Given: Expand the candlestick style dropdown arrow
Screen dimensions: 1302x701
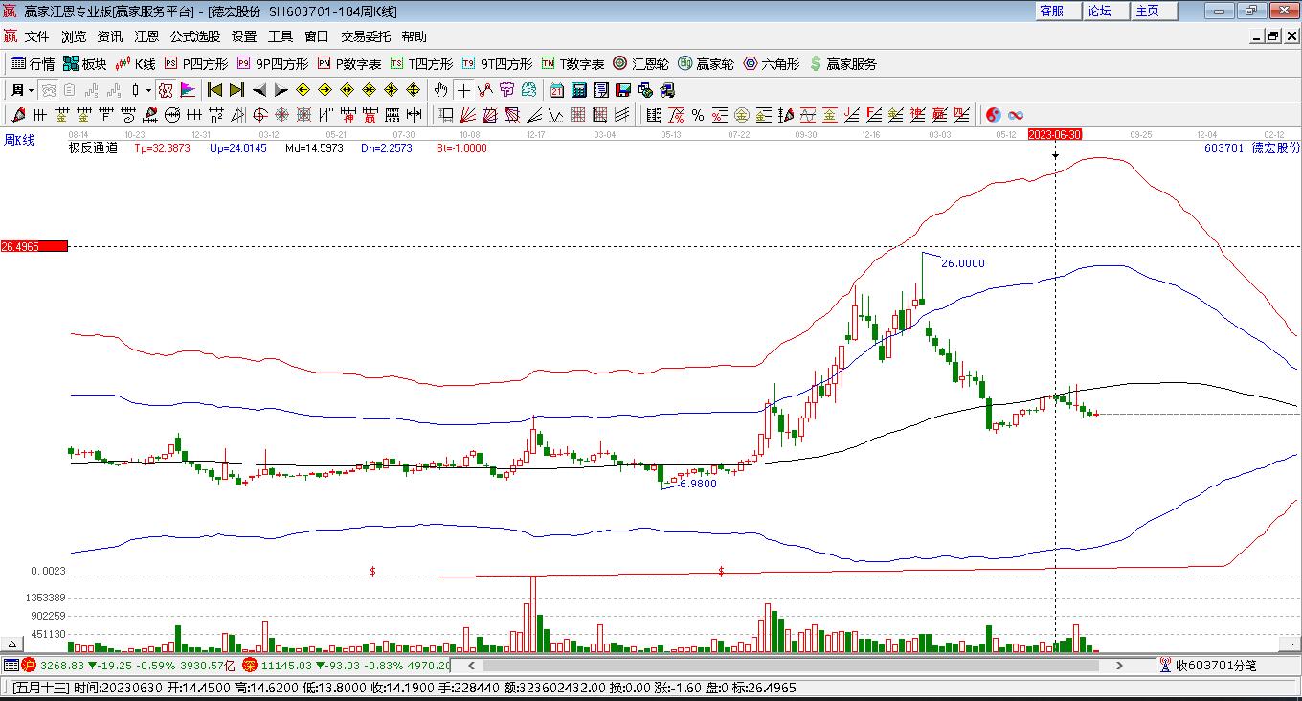Looking at the screenshot, I should [x=148, y=90].
